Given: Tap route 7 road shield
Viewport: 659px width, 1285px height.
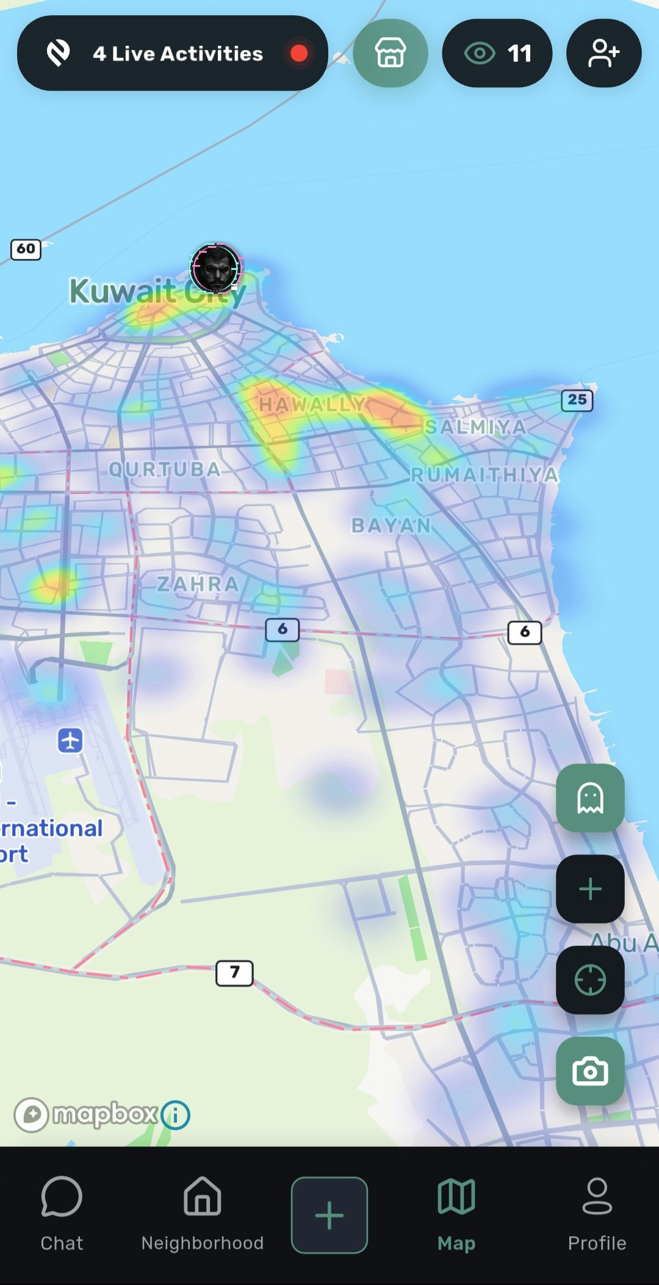Looking at the screenshot, I should tap(234, 972).
